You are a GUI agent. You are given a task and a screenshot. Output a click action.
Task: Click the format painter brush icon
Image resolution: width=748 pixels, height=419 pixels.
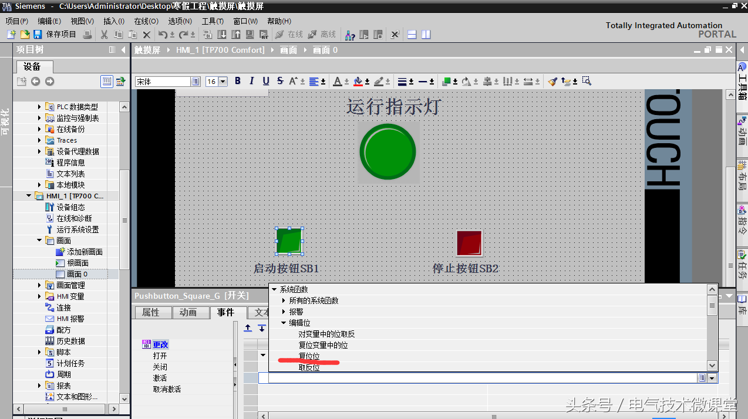[x=552, y=81]
